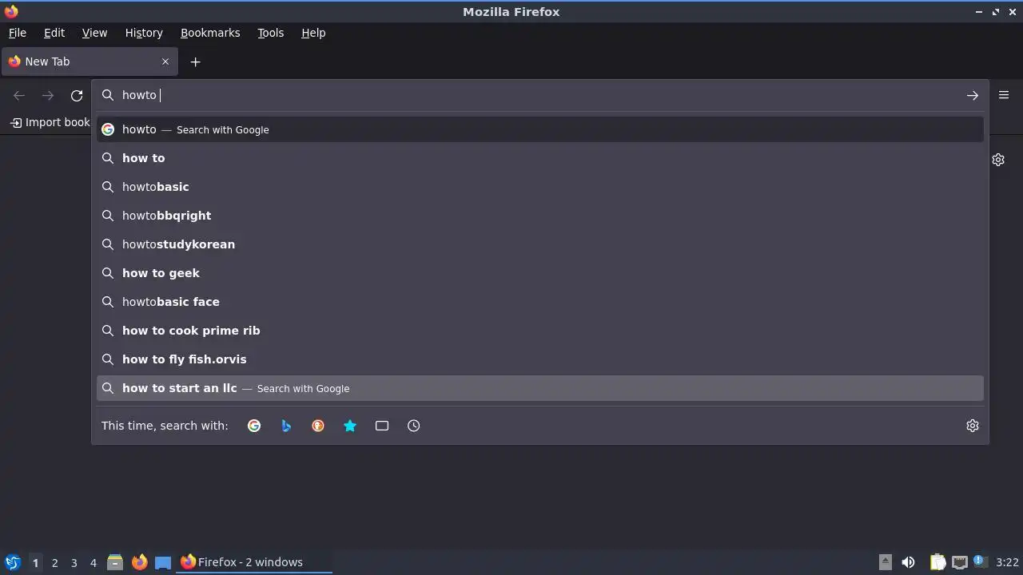Viewport: 1023px width, 575px height.
Task: Select the 'howtostudykorean' suggestion
Action: point(540,244)
